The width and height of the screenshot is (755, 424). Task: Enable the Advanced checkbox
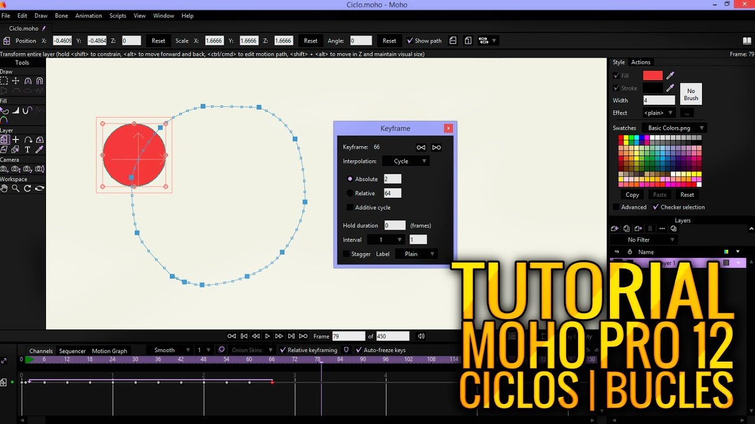[x=616, y=207]
